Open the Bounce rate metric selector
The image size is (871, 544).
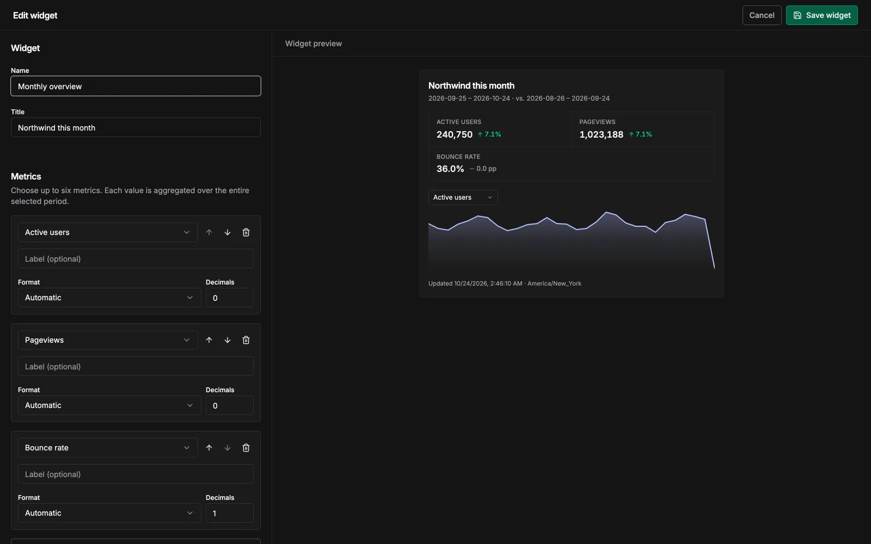108,448
